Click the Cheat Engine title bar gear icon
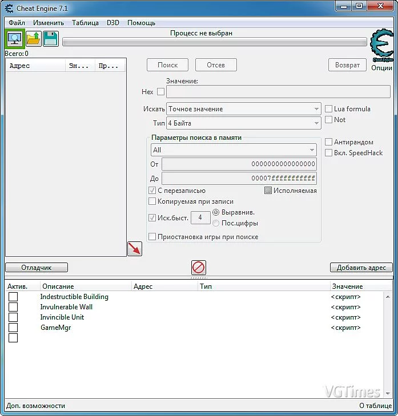This screenshot has height=416, width=398. (x=9, y=9)
